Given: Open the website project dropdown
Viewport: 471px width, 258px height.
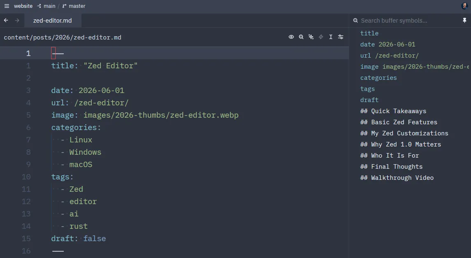Looking at the screenshot, I should pos(23,6).
